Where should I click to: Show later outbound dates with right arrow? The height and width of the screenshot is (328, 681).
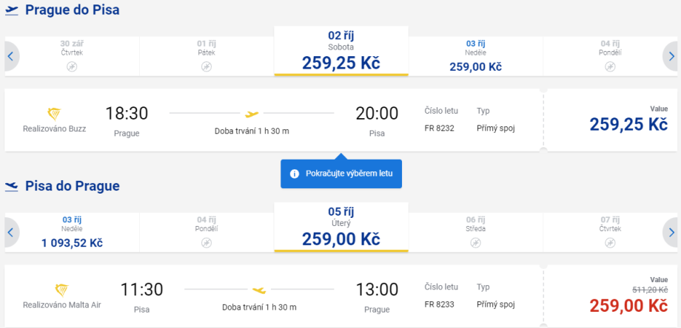click(x=671, y=56)
